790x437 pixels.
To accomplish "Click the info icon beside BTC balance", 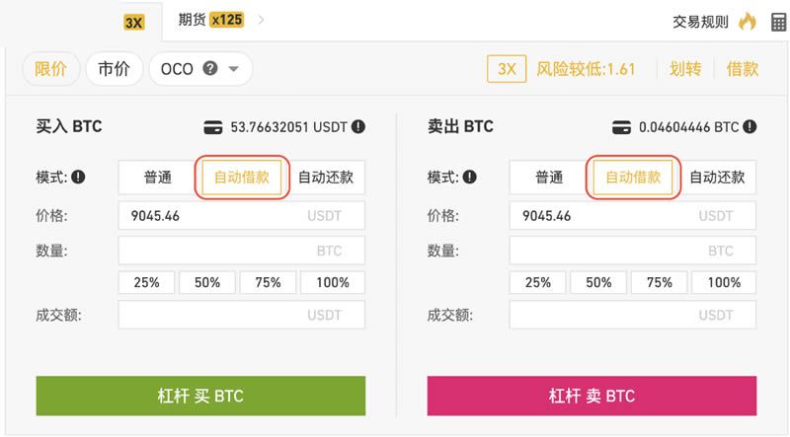I will (x=750, y=127).
